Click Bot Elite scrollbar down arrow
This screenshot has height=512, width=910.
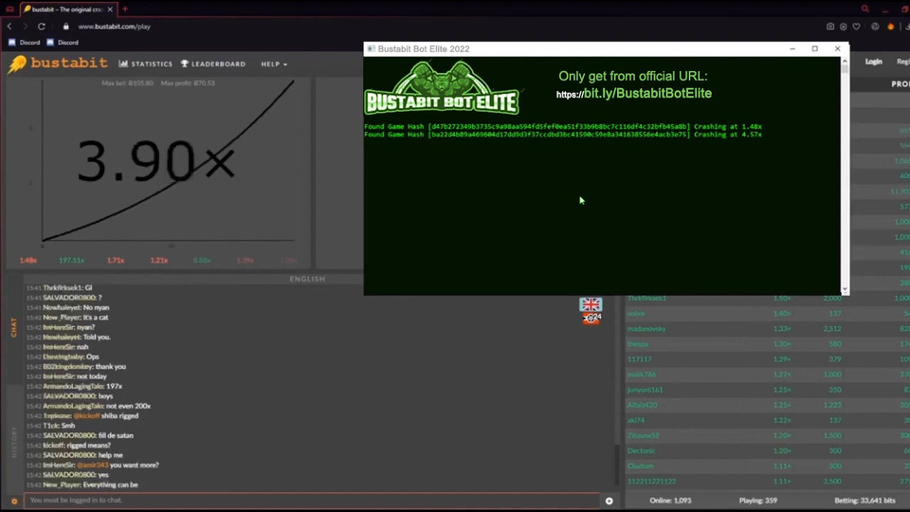(845, 289)
